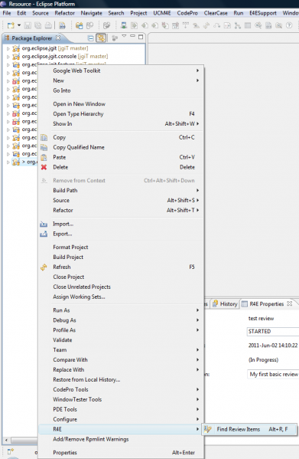Click the Copy icon in context menu

click(44, 138)
